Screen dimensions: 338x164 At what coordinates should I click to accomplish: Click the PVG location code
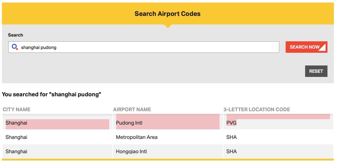tap(231, 123)
